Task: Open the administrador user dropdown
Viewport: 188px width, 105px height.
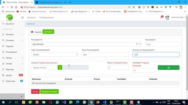Action: coord(179,17)
